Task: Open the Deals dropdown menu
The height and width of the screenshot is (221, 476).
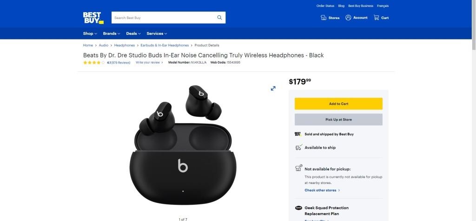Action: click(133, 34)
